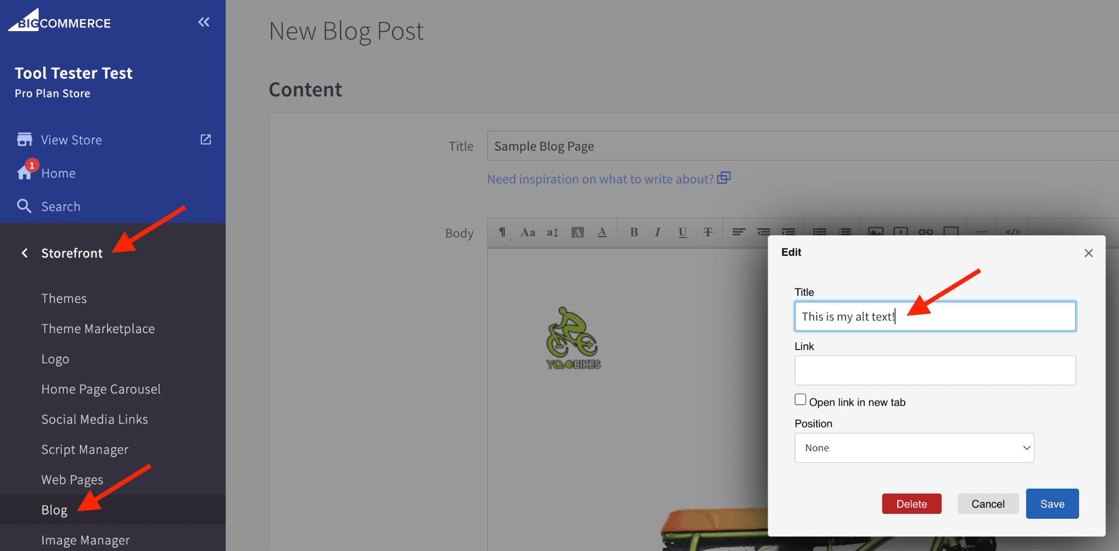
Task: Toggle bold formatting
Action: (x=634, y=233)
